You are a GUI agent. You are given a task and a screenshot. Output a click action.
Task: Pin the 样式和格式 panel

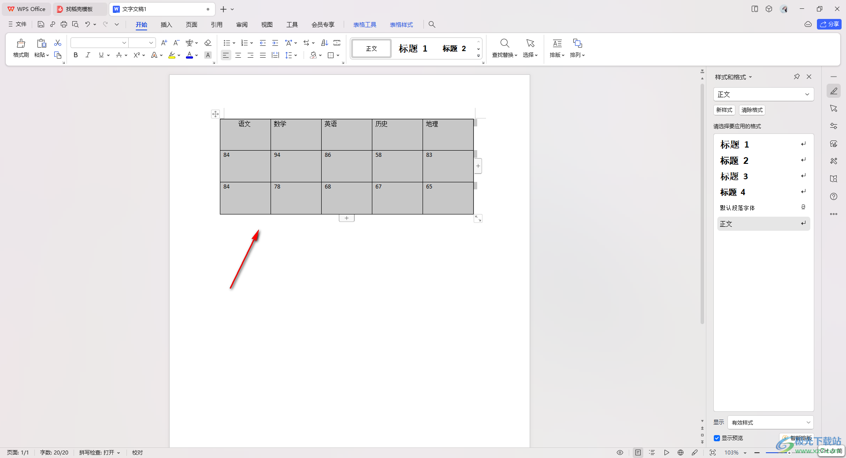point(797,77)
